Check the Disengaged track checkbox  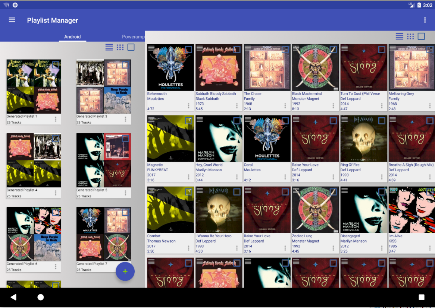click(382, 192)
